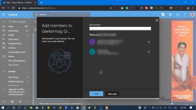The height and width of the screenshot is (110, 196).
Task: Open the account profile picture in Outlook
Action: click(192, 14)
